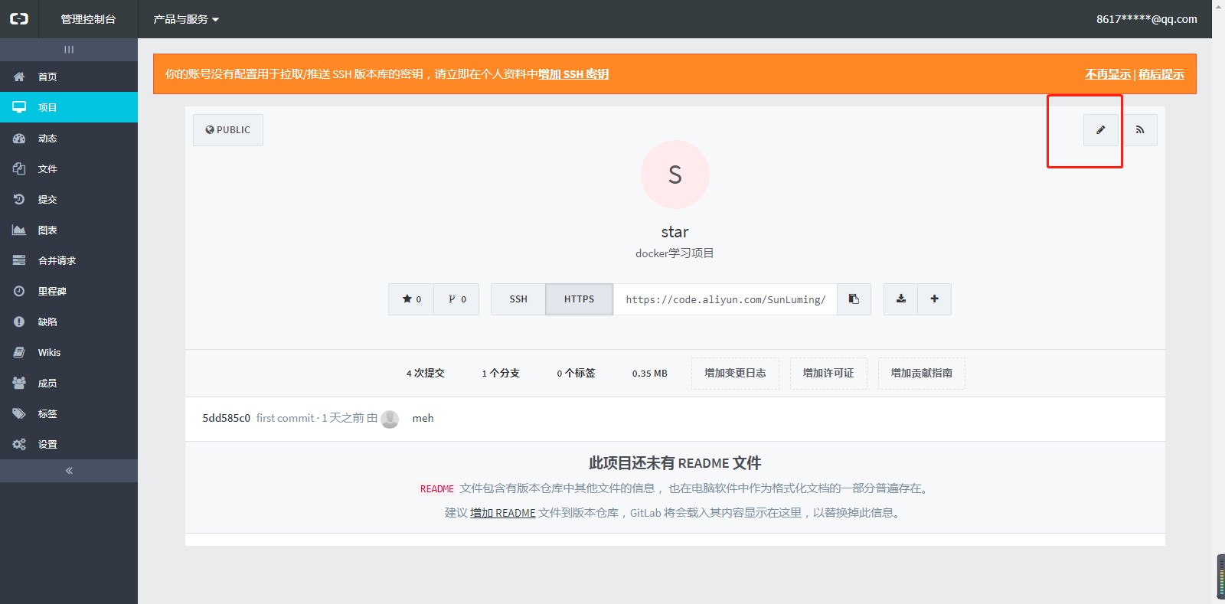
Task: Toggle the sidebar grip handle at top
Action: click(x=69, y=49)
